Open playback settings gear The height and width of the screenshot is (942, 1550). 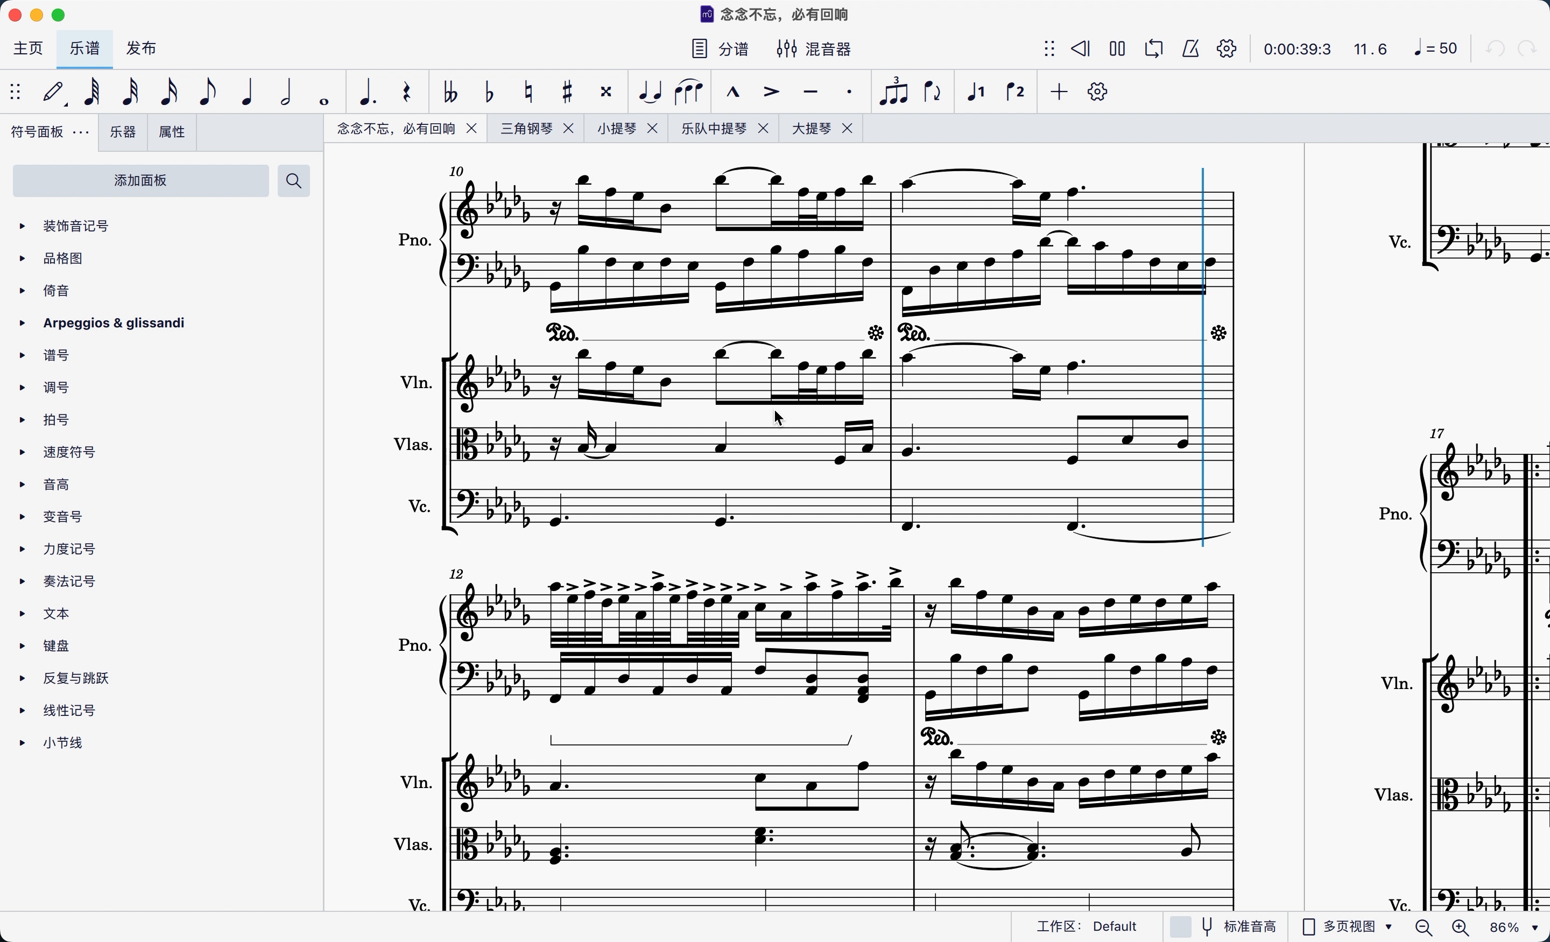1227,48
